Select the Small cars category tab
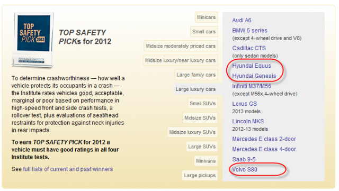Viewport: 339px width, 191px height. pos(204,32)
